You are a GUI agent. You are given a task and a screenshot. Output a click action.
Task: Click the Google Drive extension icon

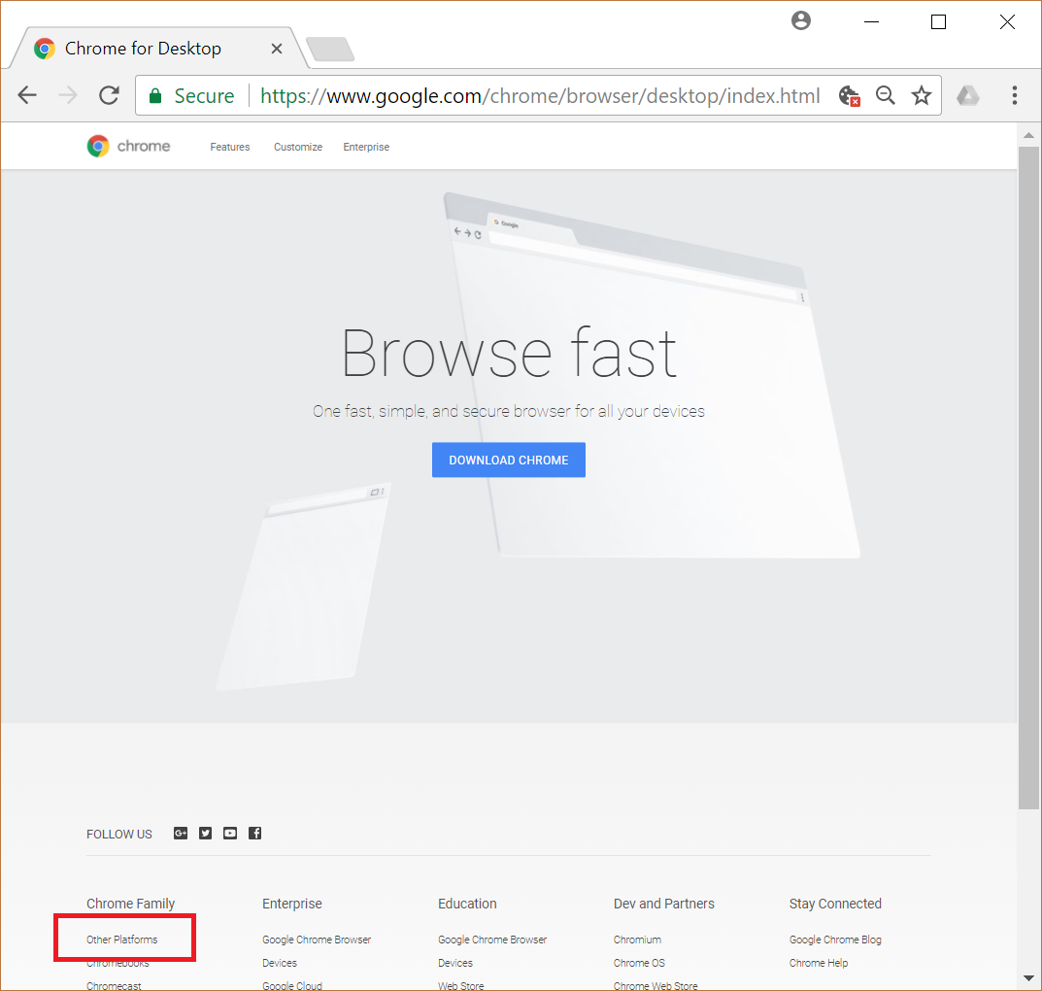967,96
